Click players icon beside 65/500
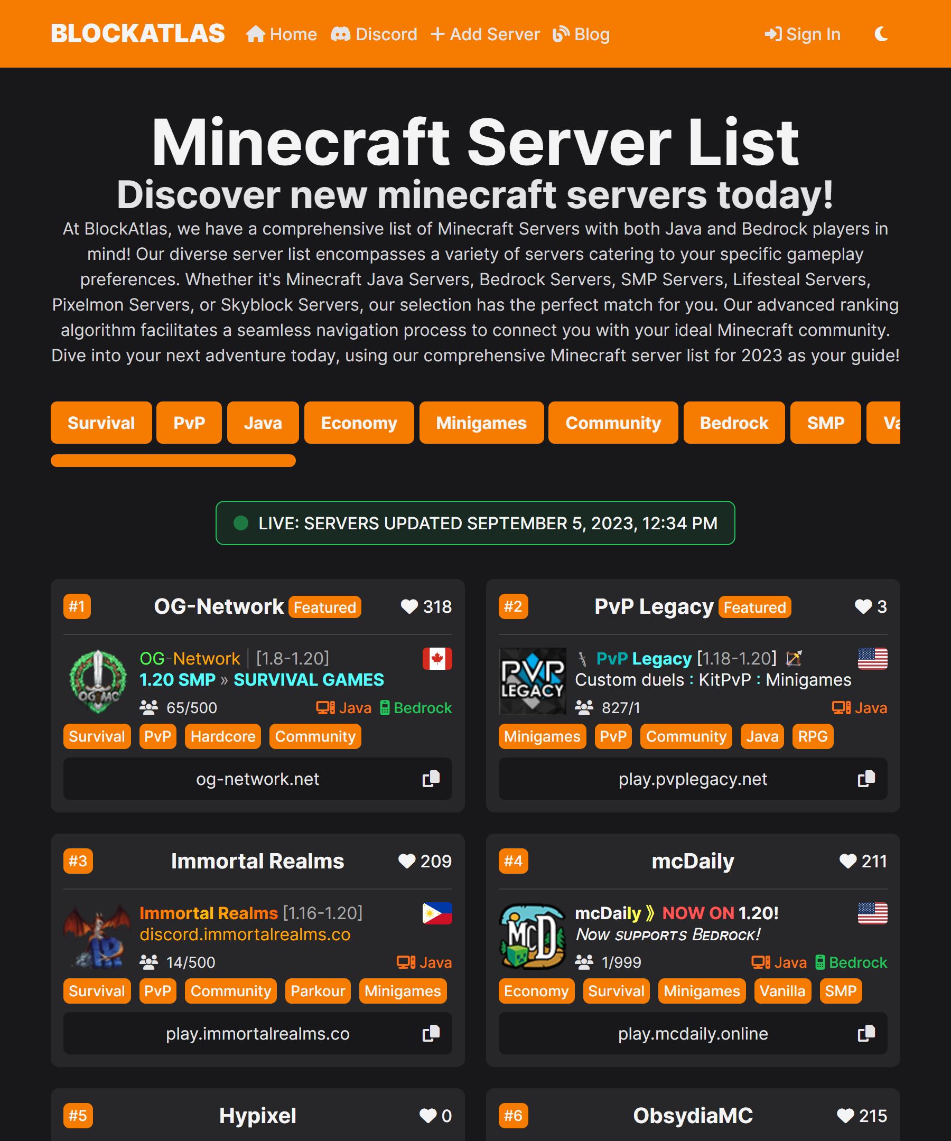Image resolution: width=951 pixels, height=1141 pixels. click(149, 707)
